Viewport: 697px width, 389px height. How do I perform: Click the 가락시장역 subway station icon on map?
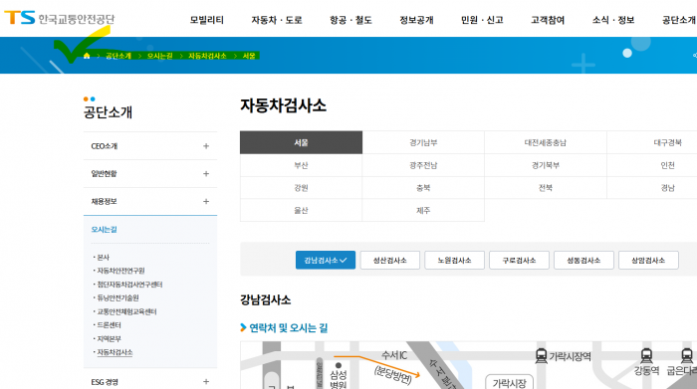coord(541,356)
